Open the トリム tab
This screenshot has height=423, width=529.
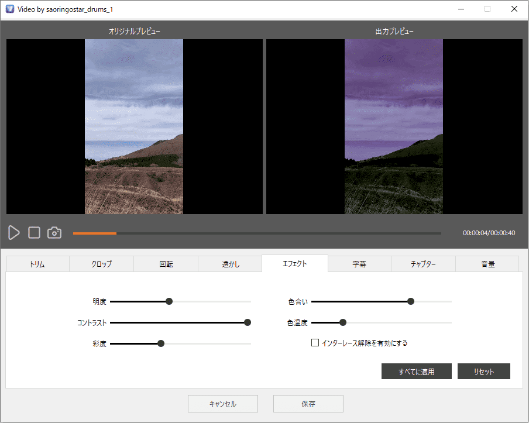click(x=37, y=264)
